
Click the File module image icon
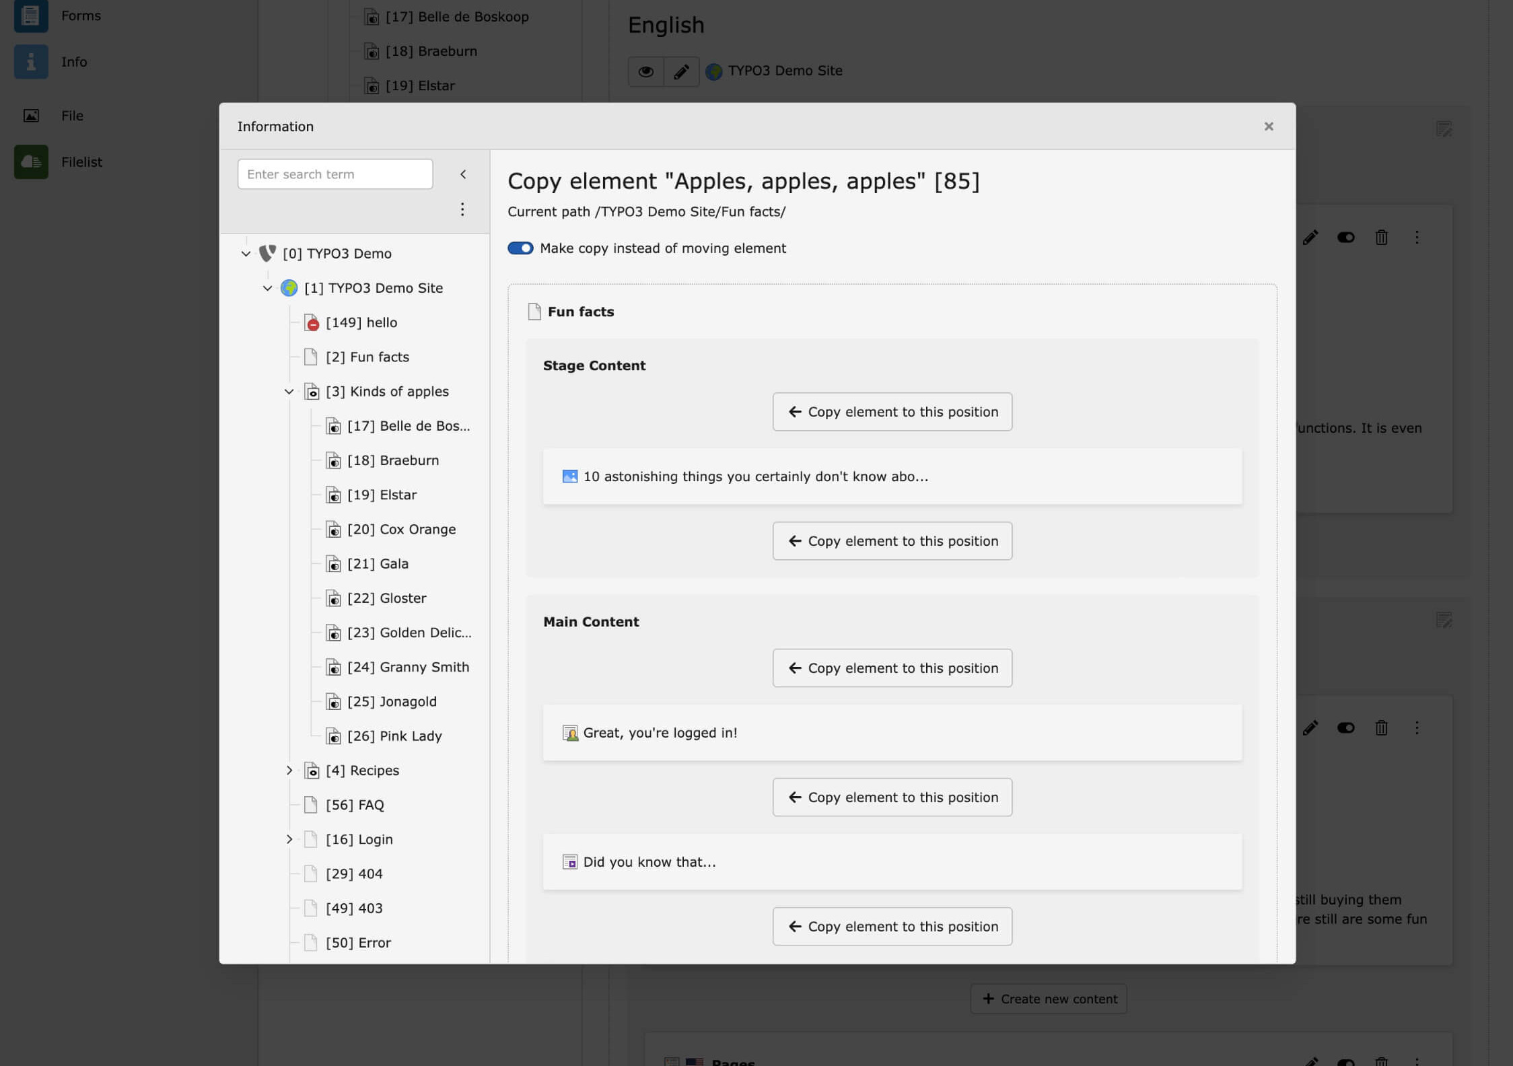coord(31,116)
